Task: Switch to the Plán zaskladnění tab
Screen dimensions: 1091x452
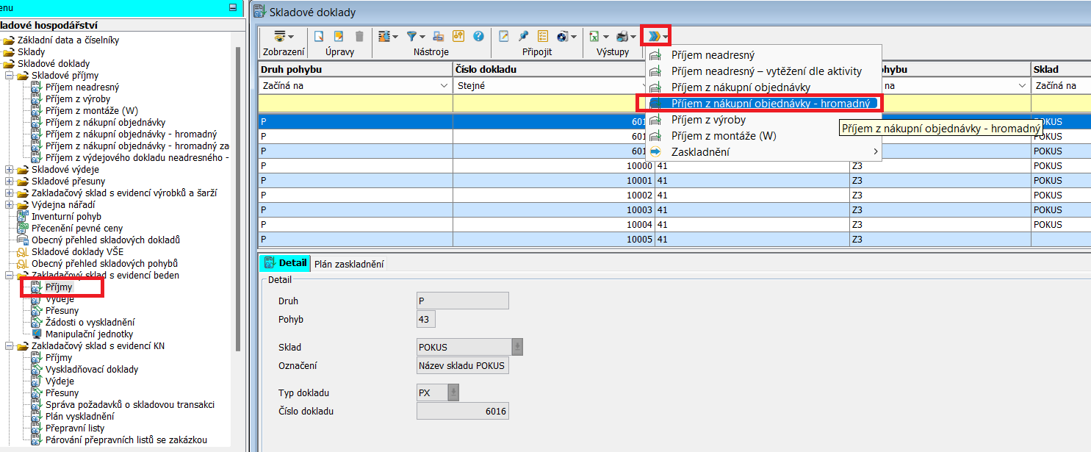Action: [349, 264]
